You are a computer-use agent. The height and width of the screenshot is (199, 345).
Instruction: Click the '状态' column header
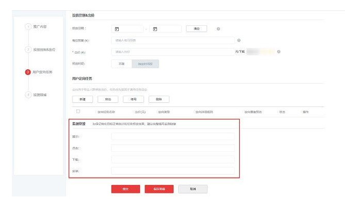(x=282, y=112)
